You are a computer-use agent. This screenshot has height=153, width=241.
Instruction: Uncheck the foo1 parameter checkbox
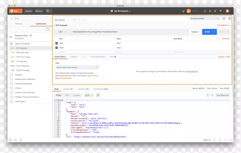pos(57,43)
